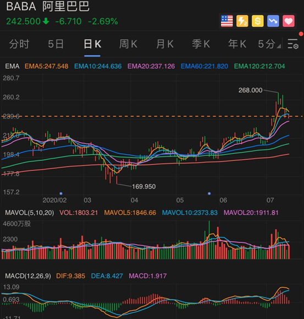The image size is (304, 319).
Task: Tap the 280.7 price axis label
Action: coord(11,78)
